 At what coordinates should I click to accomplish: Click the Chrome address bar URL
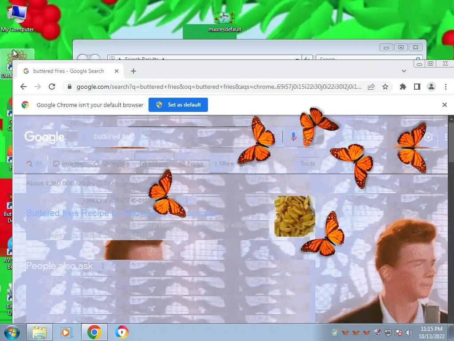click(219, 87)
